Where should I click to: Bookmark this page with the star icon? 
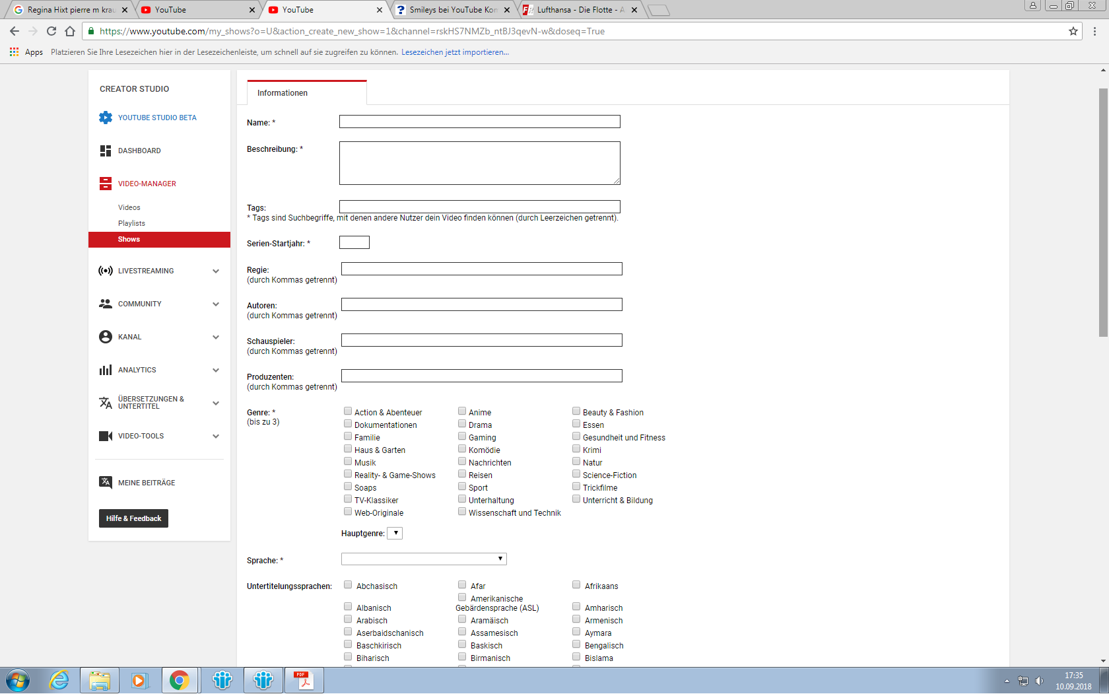pyautogui.click(x=1073, y=31)
